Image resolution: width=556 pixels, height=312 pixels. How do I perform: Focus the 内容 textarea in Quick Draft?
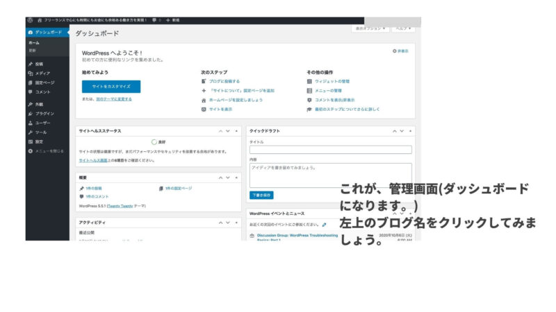point(331,175)
